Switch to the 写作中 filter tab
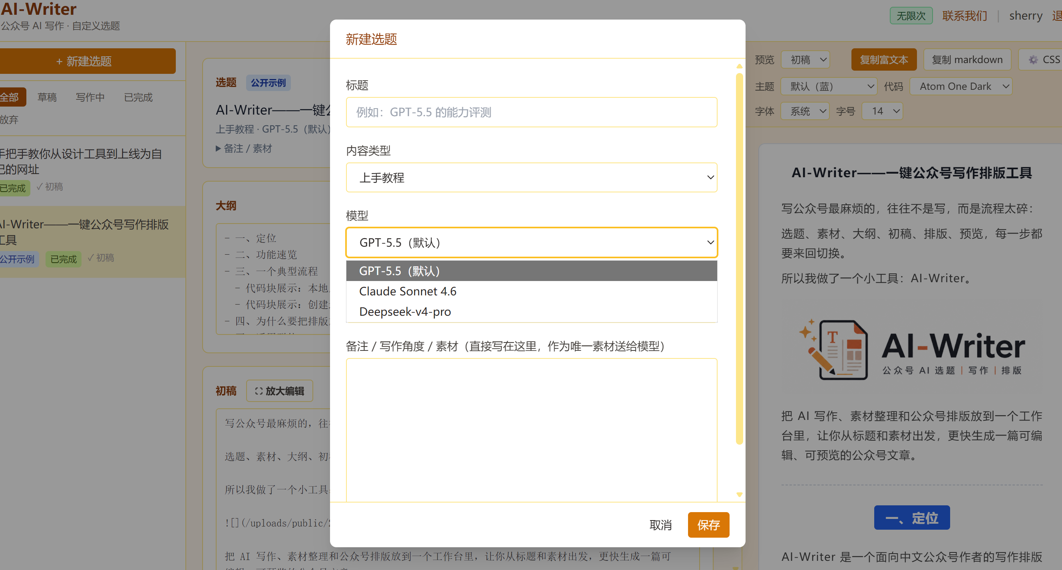Image resolution: width=1062 pixels, height=570 pixels. pyautogui.click(x=90, y=97)
